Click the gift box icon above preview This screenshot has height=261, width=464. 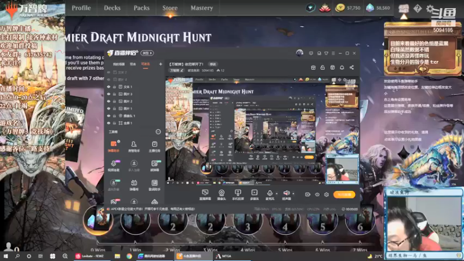[x=313, y=67]
